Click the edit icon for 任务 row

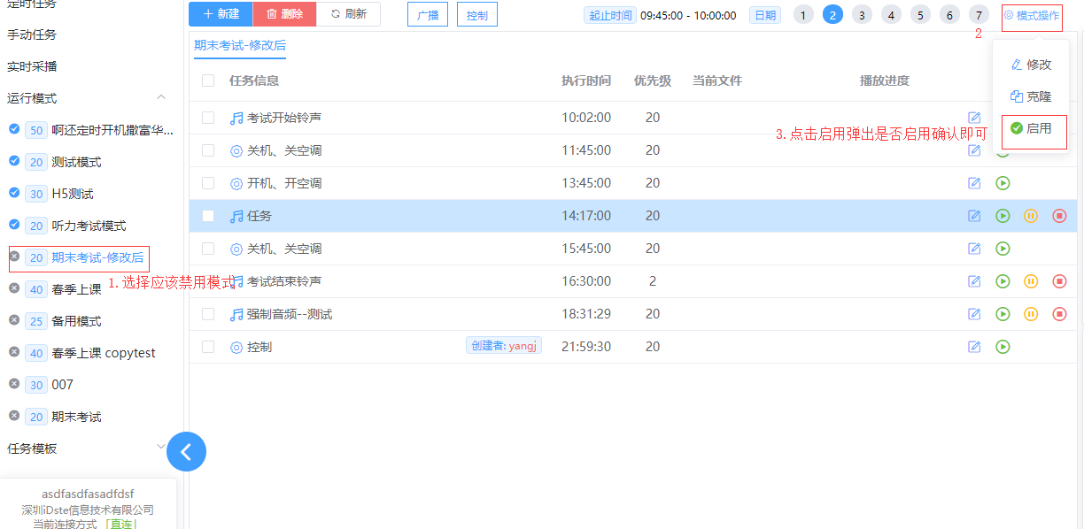coord(974,216)
